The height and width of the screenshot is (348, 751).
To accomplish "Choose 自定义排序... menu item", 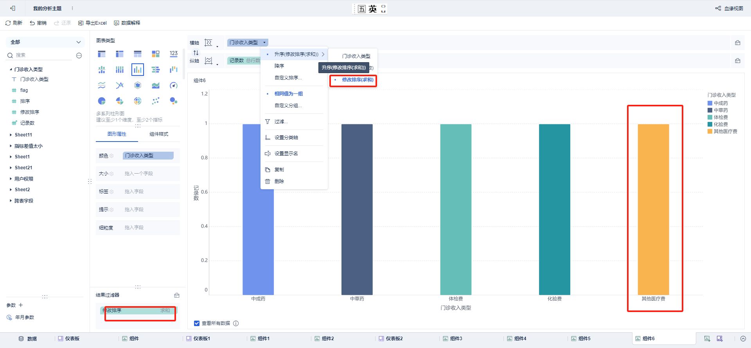I will 294,78.
